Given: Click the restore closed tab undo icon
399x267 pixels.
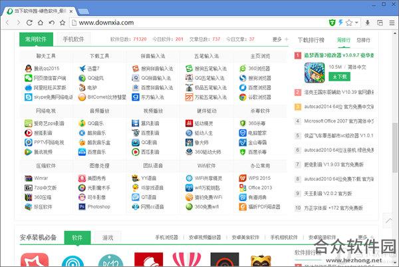Looking at the screenshot, I should pyautogui.click(x=52, y=23).
